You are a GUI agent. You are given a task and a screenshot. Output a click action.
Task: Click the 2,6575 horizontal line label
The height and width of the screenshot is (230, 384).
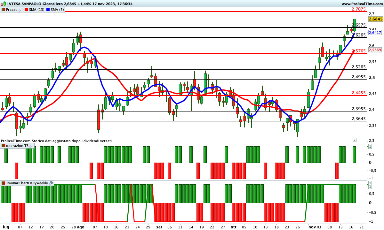tap(358, 25)
